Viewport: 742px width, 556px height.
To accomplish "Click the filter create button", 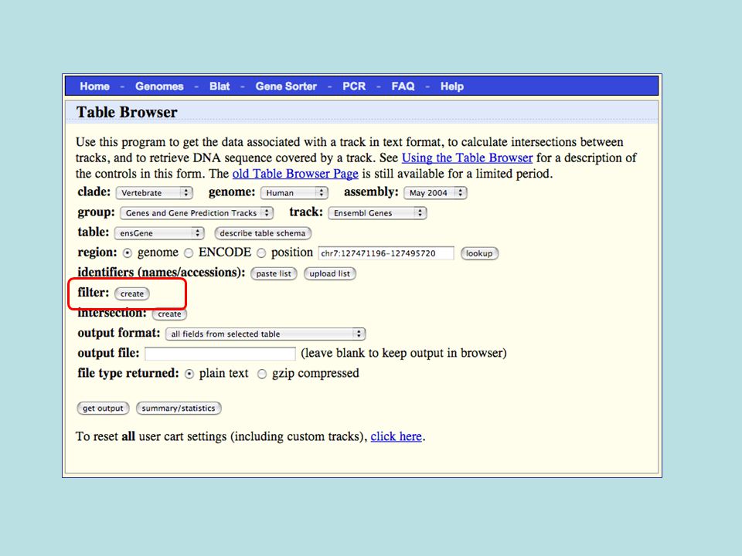I will [132, 293].
